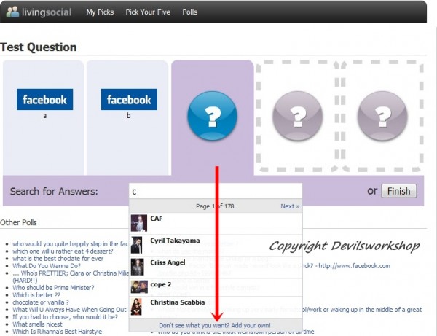Click "Don't see what you want? Add your own!"

point(215,325)
